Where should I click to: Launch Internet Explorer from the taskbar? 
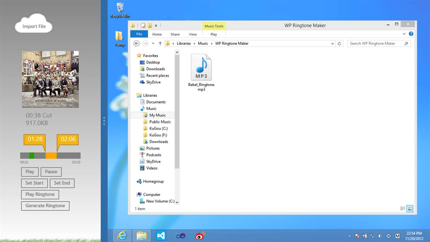[122, 236]
